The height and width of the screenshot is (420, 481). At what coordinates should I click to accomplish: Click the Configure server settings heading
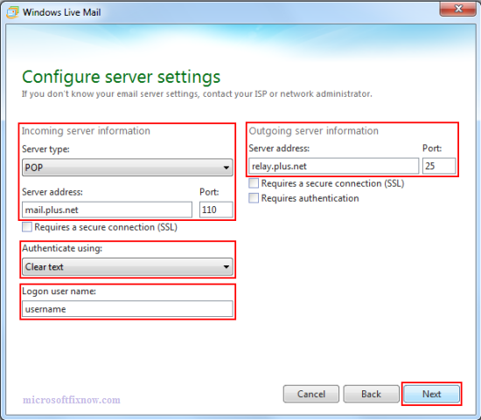(122, 77)
